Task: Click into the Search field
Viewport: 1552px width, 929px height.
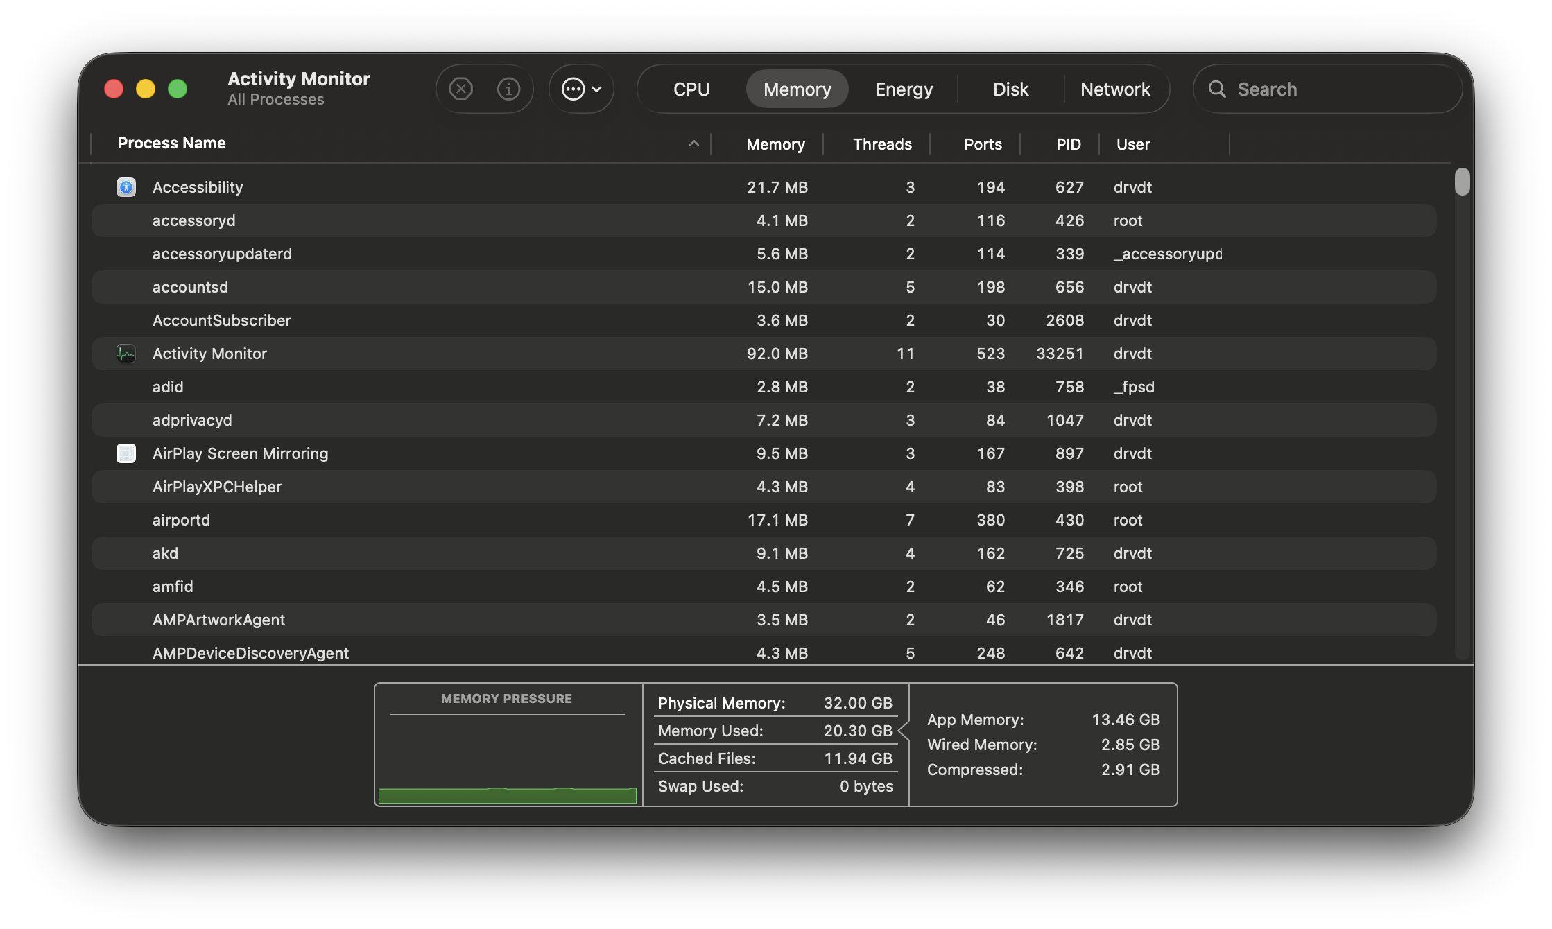Action: pyautogui.click(x=1338, y=89)
